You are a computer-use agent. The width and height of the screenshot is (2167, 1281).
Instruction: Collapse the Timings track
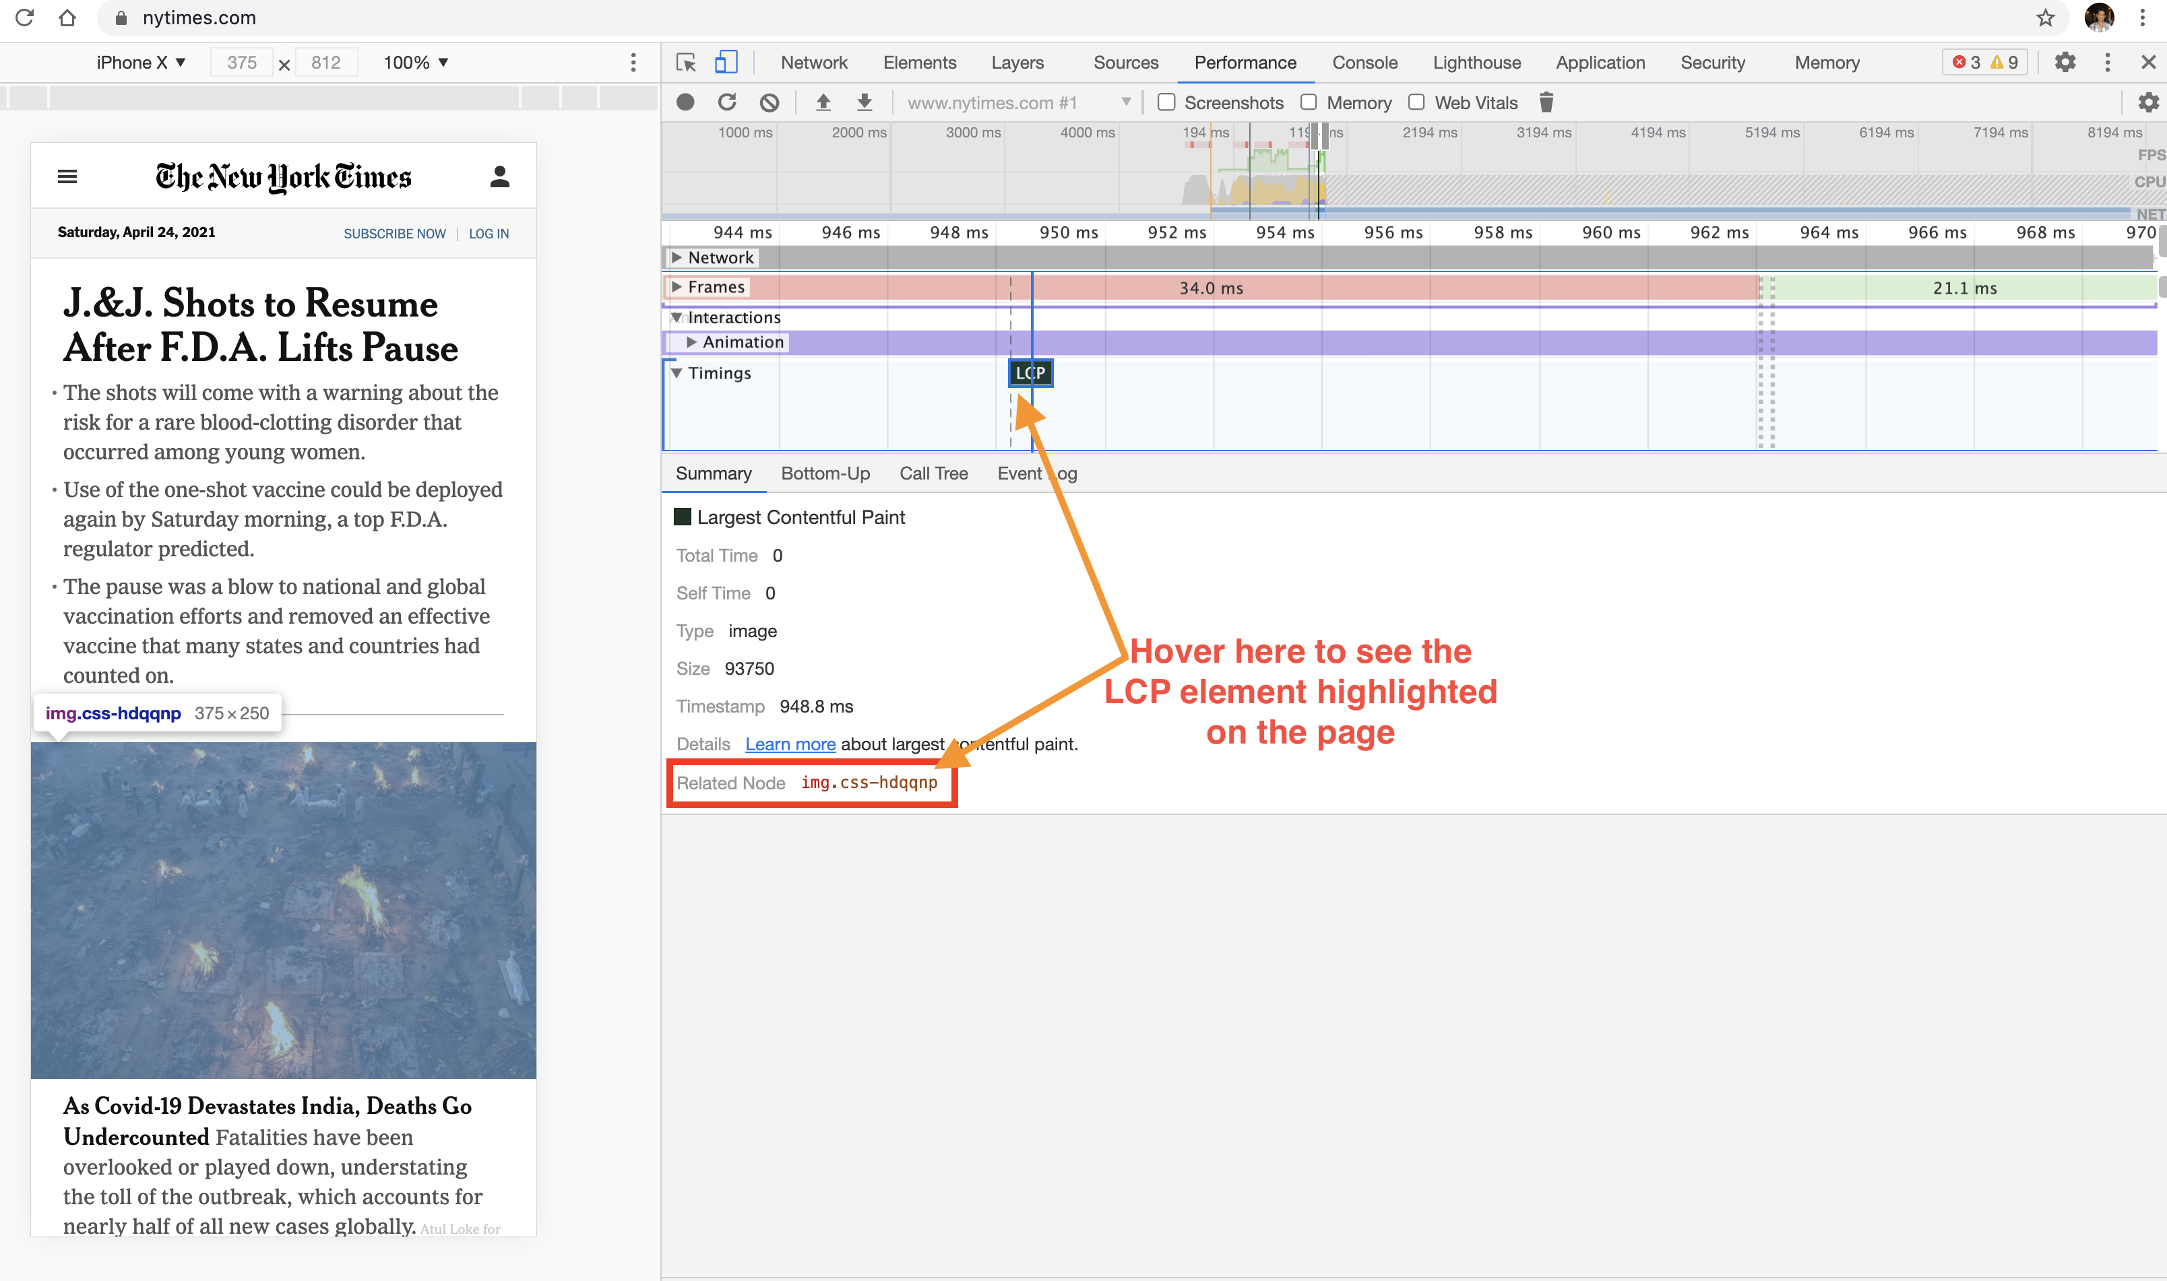click(677, 373)
